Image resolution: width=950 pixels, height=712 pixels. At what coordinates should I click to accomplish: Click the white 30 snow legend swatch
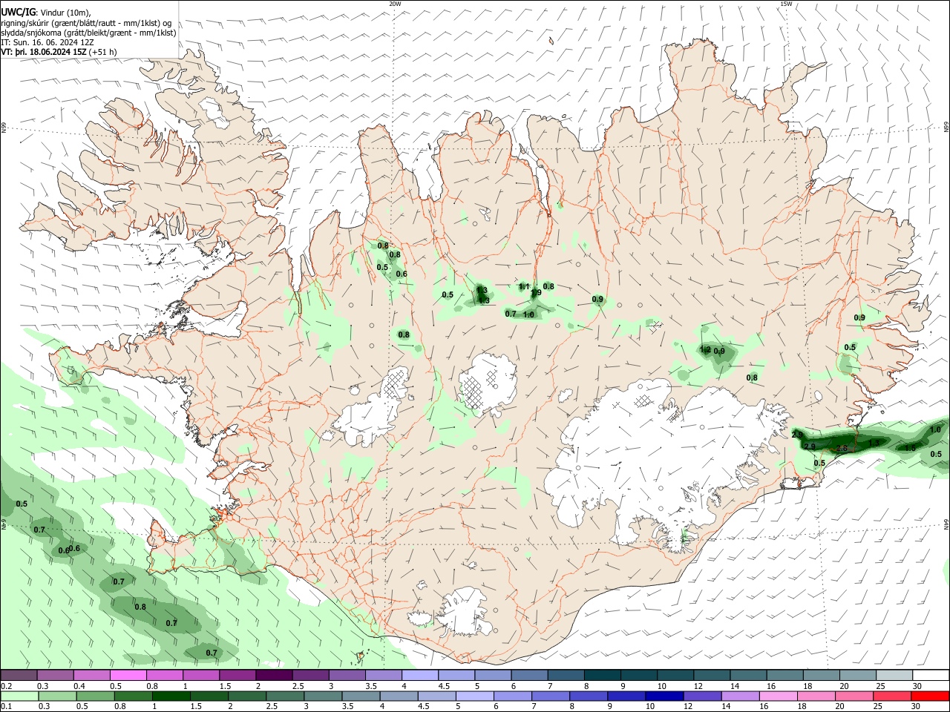931,676
